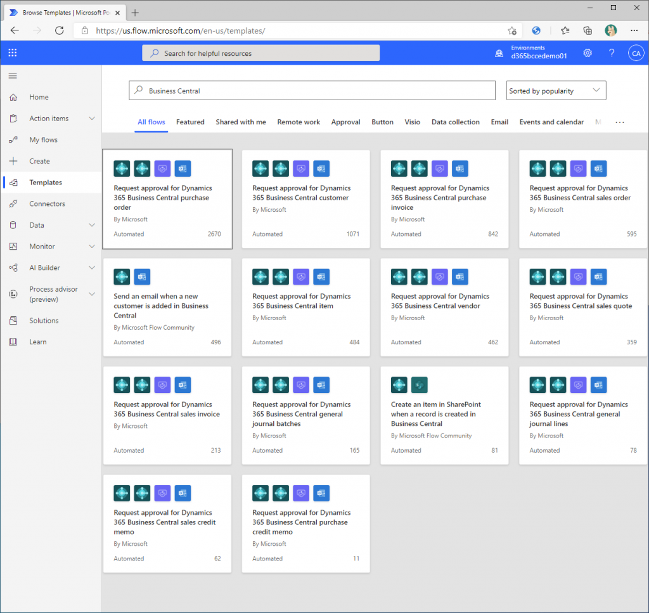Viewport: 649px width, 613px height.
Task: Select the All flows tab
Action: point(151,122)
